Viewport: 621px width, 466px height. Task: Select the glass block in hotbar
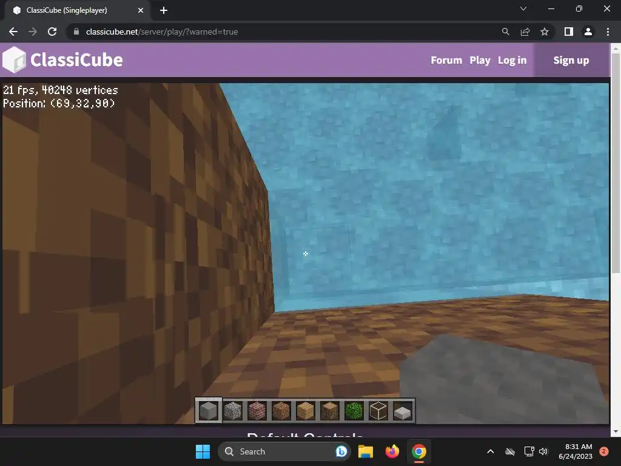click(378, 411)
